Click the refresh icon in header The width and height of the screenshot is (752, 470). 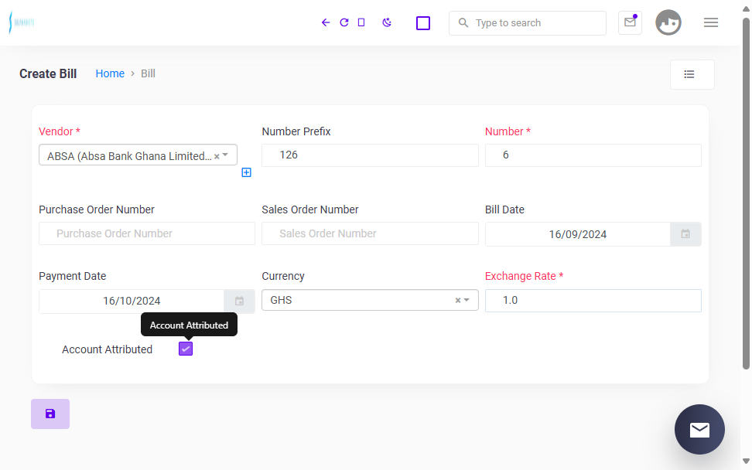tap(344, 22)
